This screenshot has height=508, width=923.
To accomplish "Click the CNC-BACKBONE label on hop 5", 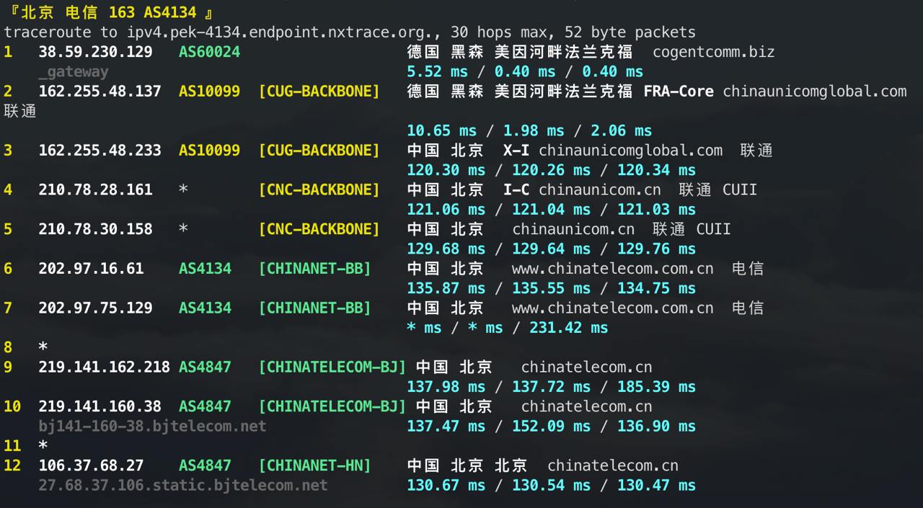I will (319, 228).
